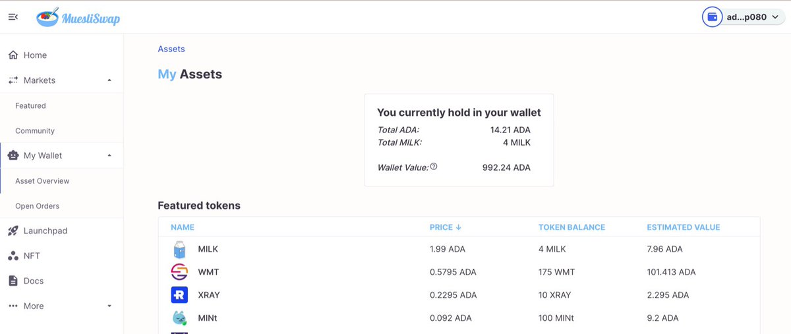This screenshot has width=791, height=334.
Task: Select the WMT token name
Action: [x=208, y=272]
